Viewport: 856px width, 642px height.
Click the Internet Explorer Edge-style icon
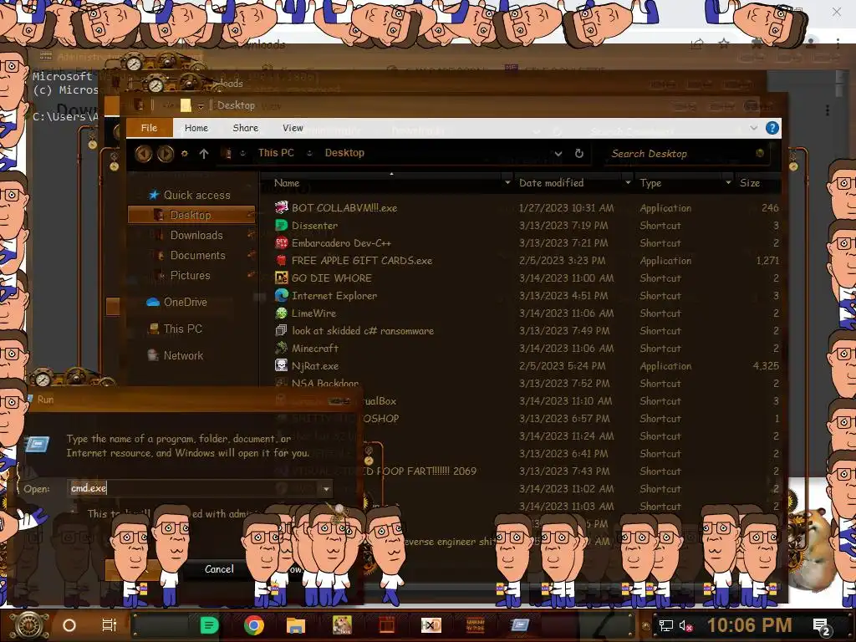click(x=281, y=295)
